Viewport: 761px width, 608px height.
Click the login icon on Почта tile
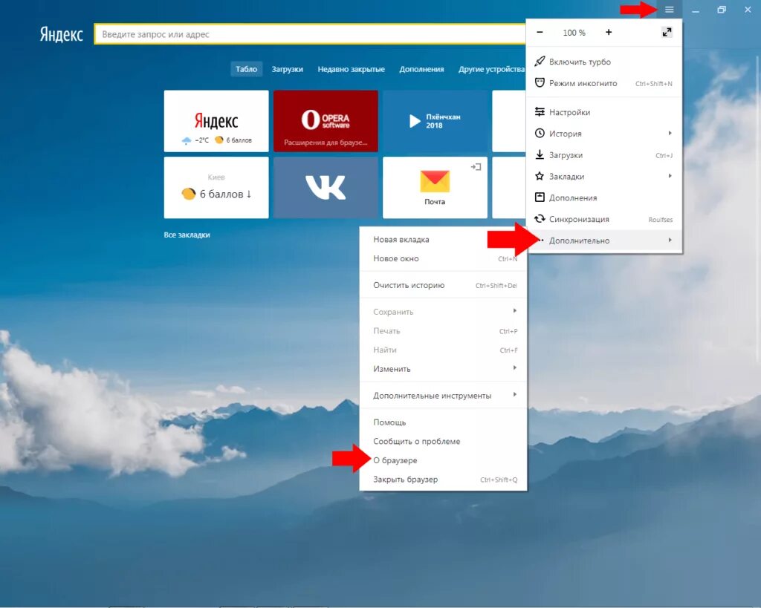476,167
